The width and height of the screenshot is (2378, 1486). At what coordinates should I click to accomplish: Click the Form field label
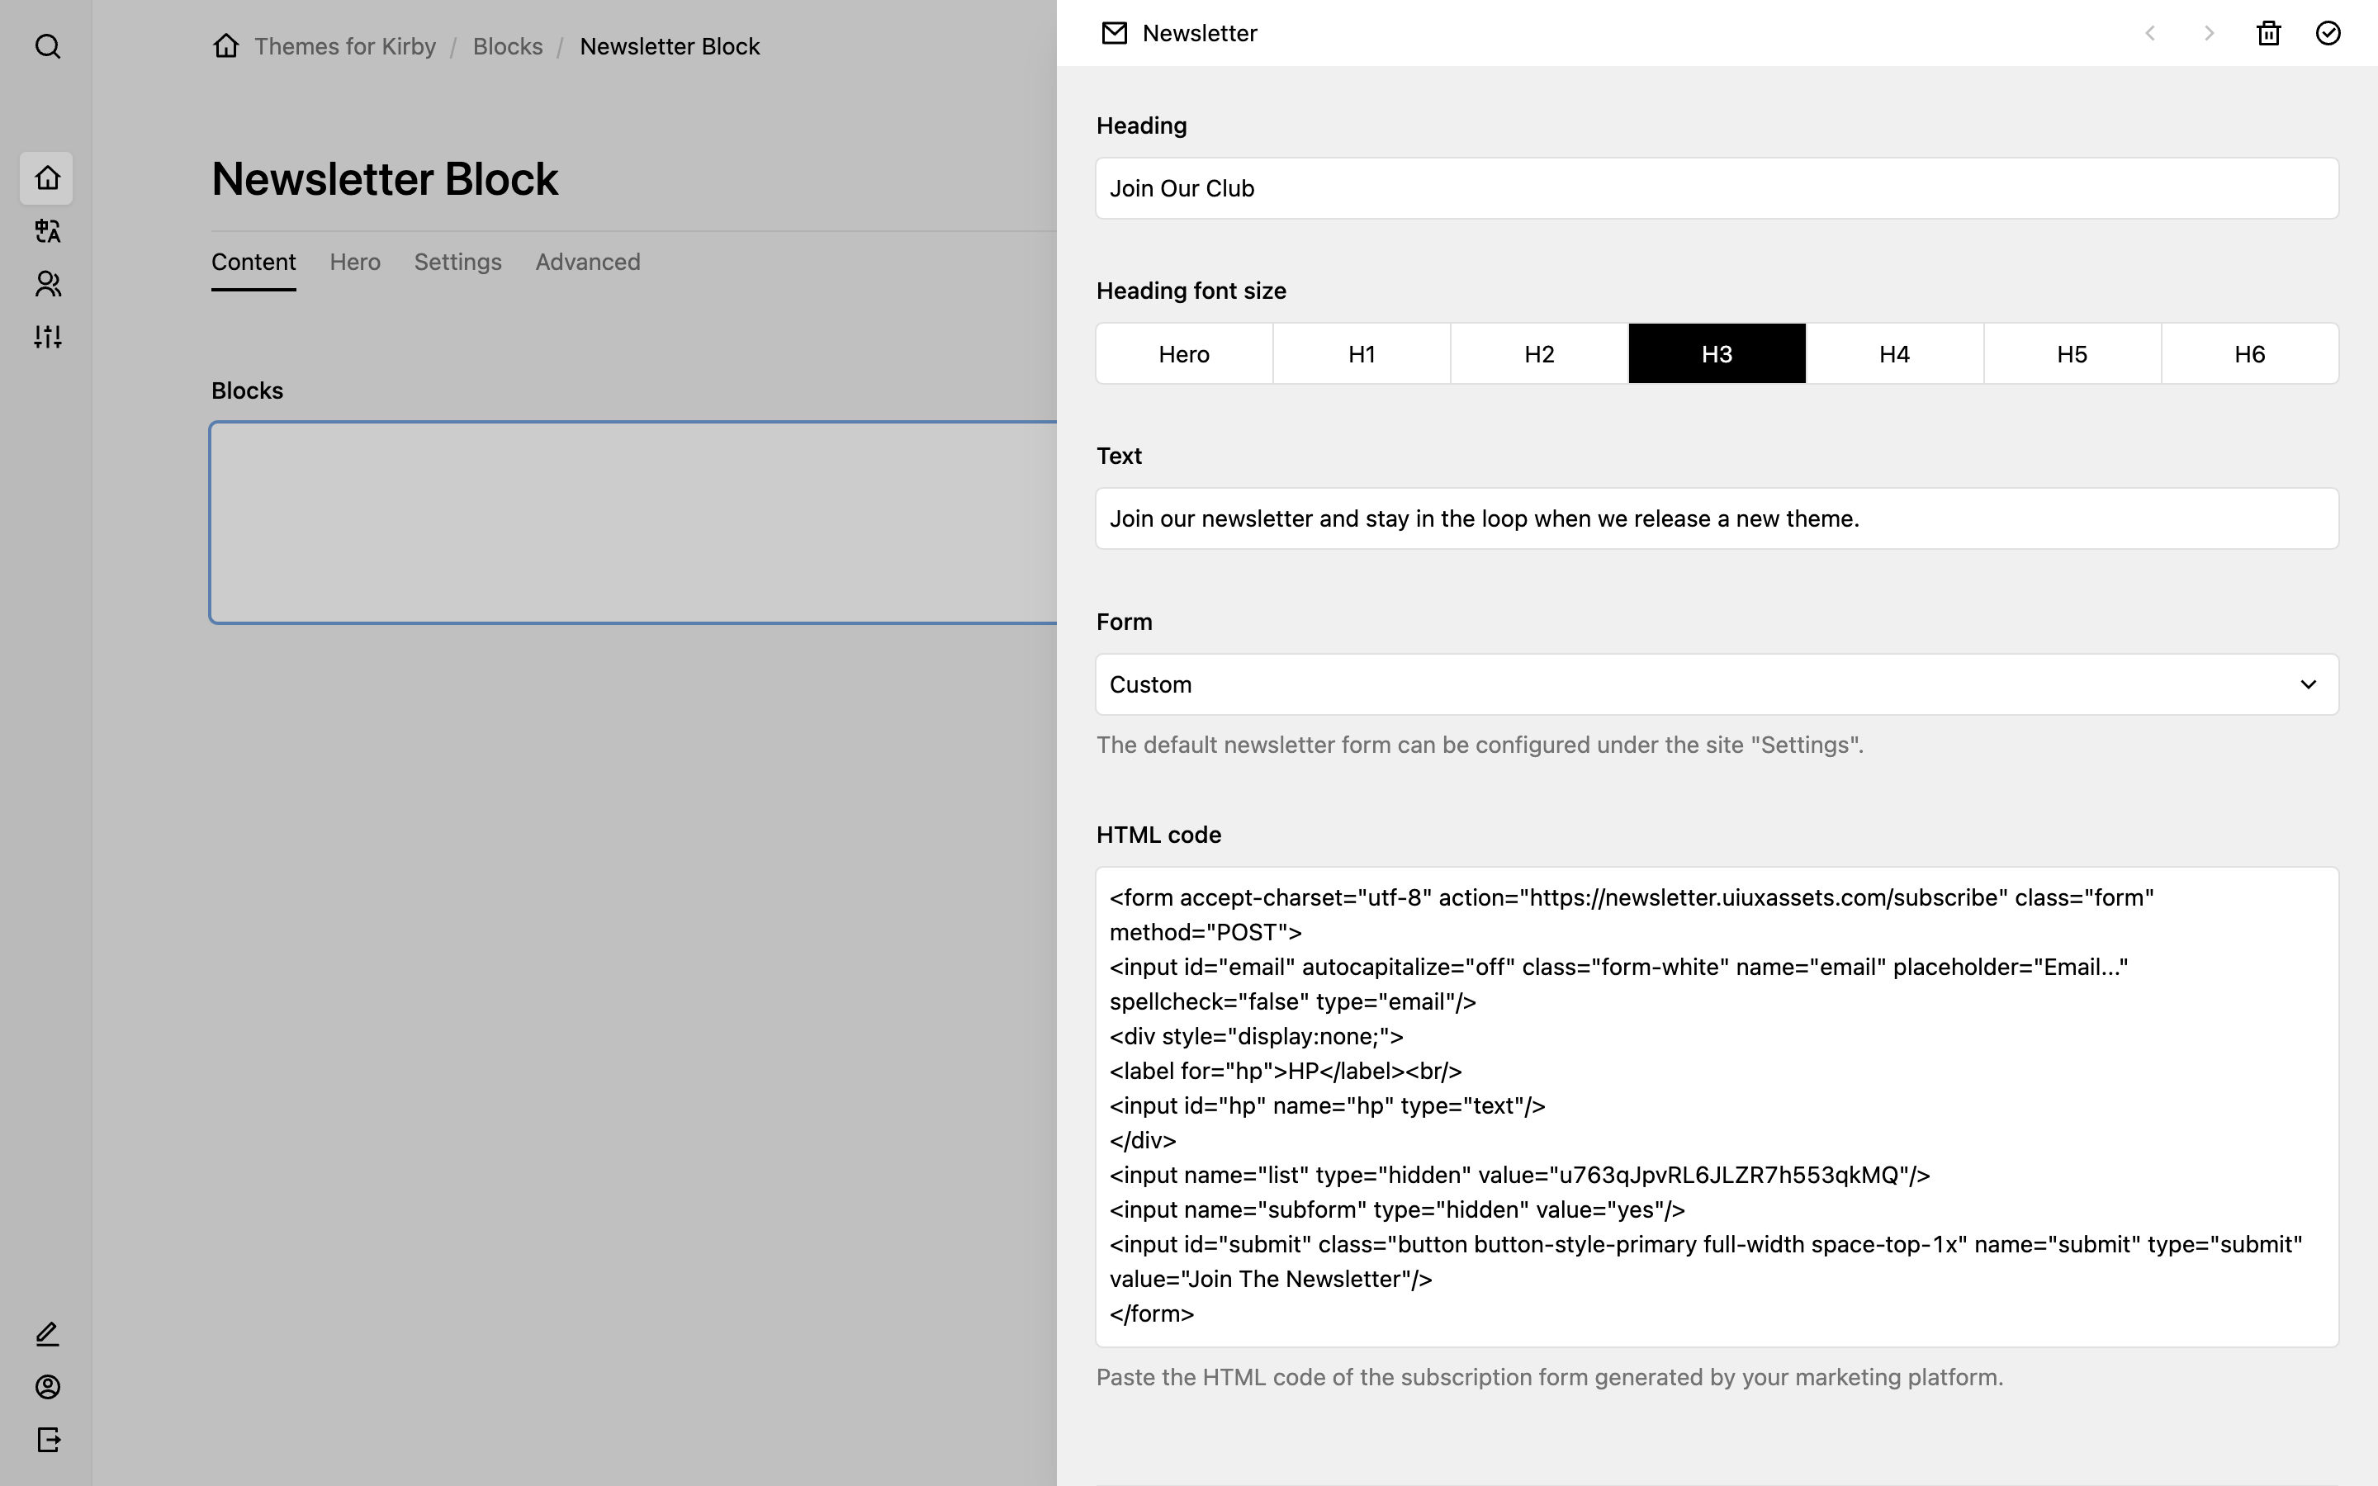click(1124, 622)
